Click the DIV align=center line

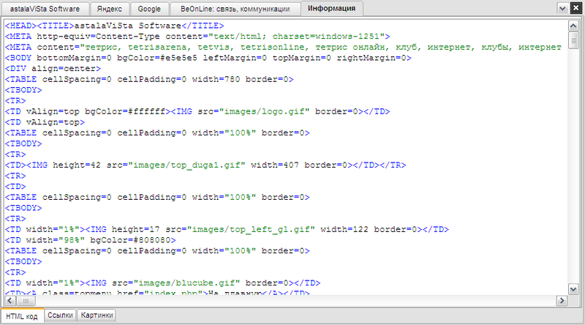53,68
